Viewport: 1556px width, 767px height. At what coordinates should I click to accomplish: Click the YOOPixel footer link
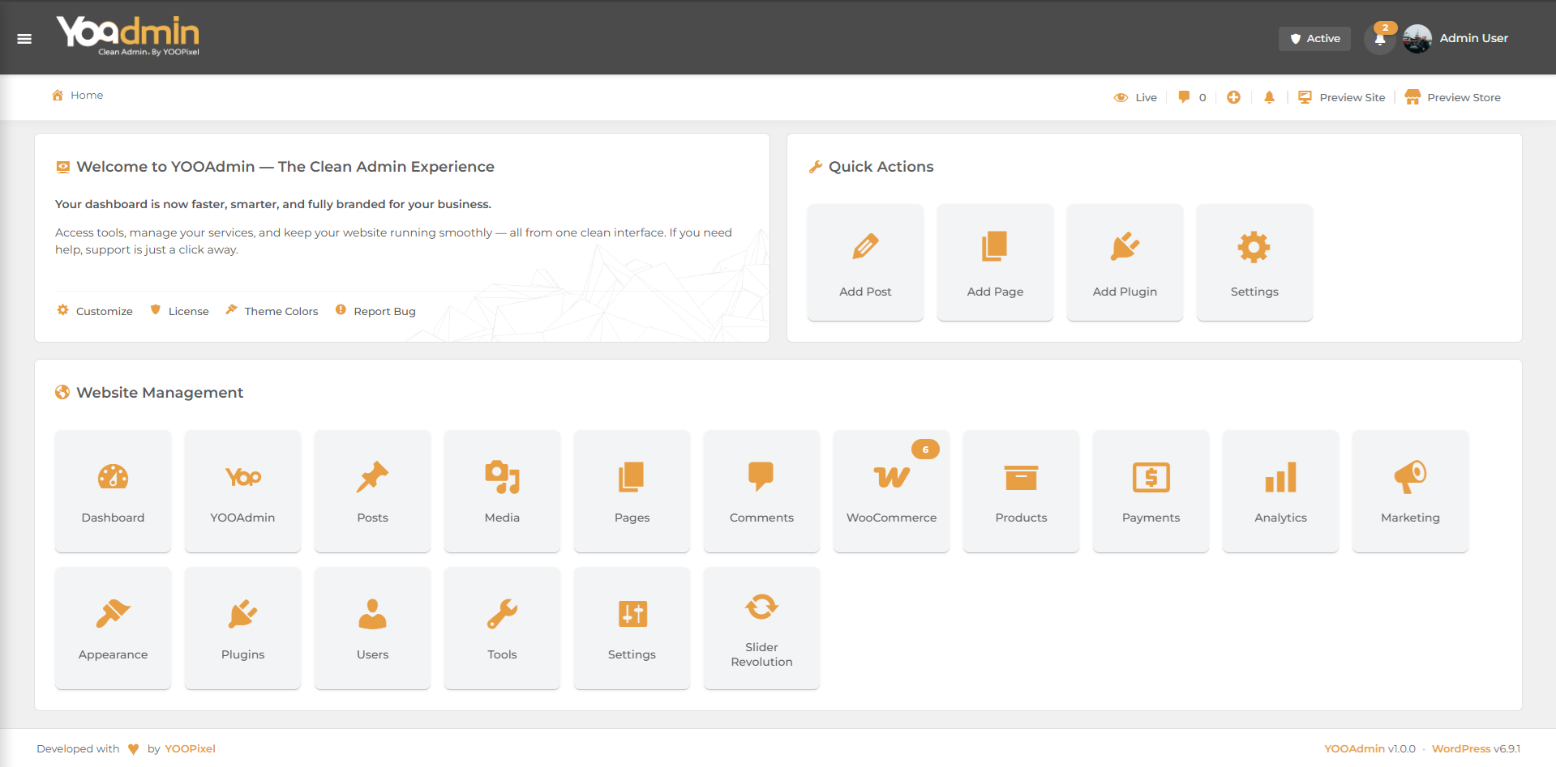[x=190, y=749]
